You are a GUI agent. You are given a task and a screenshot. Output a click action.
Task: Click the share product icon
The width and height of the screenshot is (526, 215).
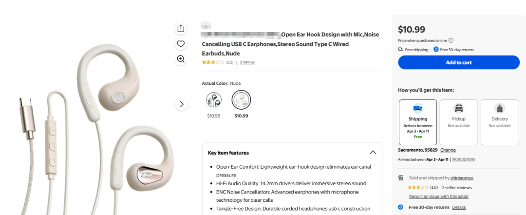point(181,28)
